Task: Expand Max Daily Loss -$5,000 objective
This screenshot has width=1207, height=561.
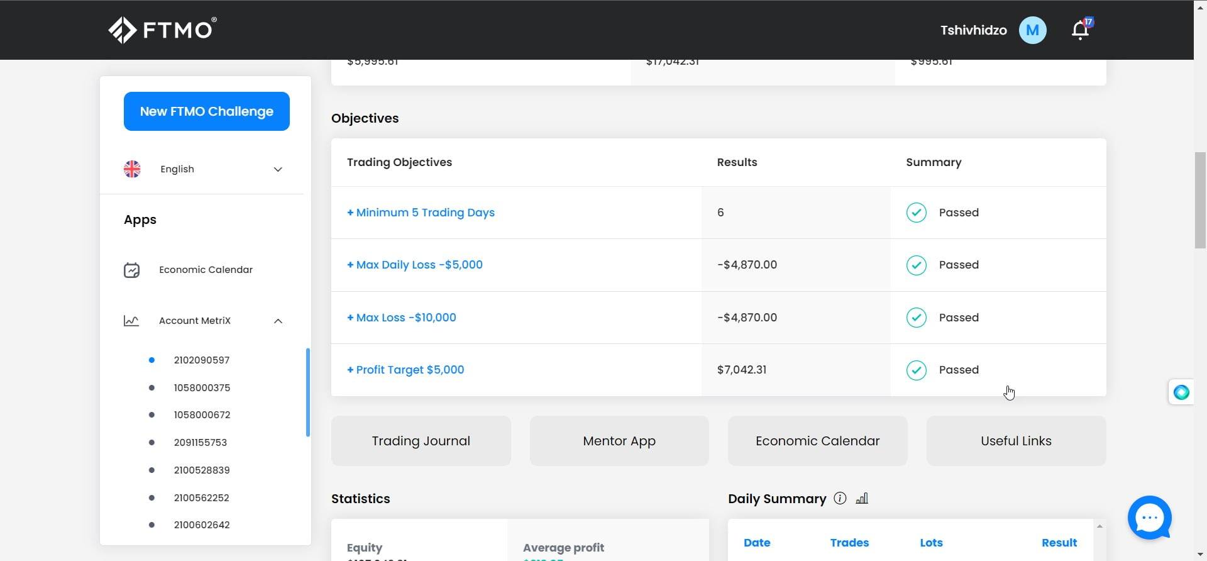Action: tap(415, 265)
